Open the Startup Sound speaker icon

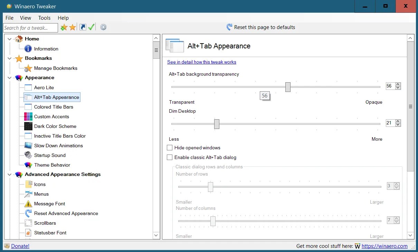coord(28,155)
